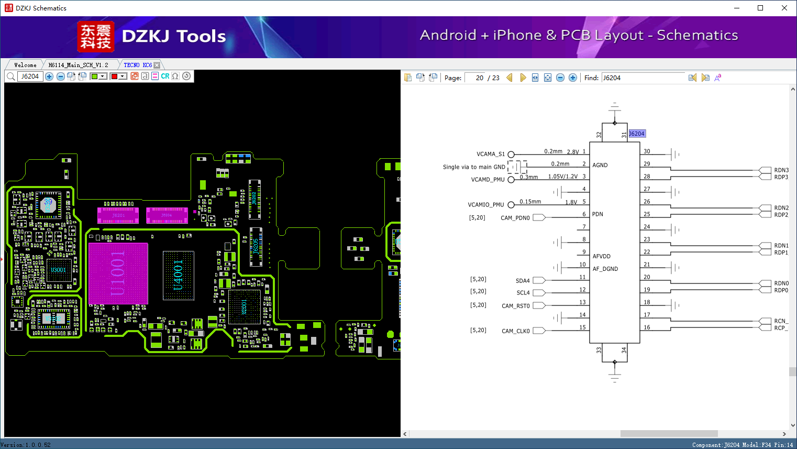Click the circular reset view icon
The height and width of the screenshot is (449, 797).
186,76
